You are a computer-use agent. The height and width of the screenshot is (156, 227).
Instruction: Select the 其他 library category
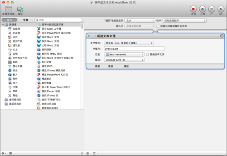pos(13,95)
